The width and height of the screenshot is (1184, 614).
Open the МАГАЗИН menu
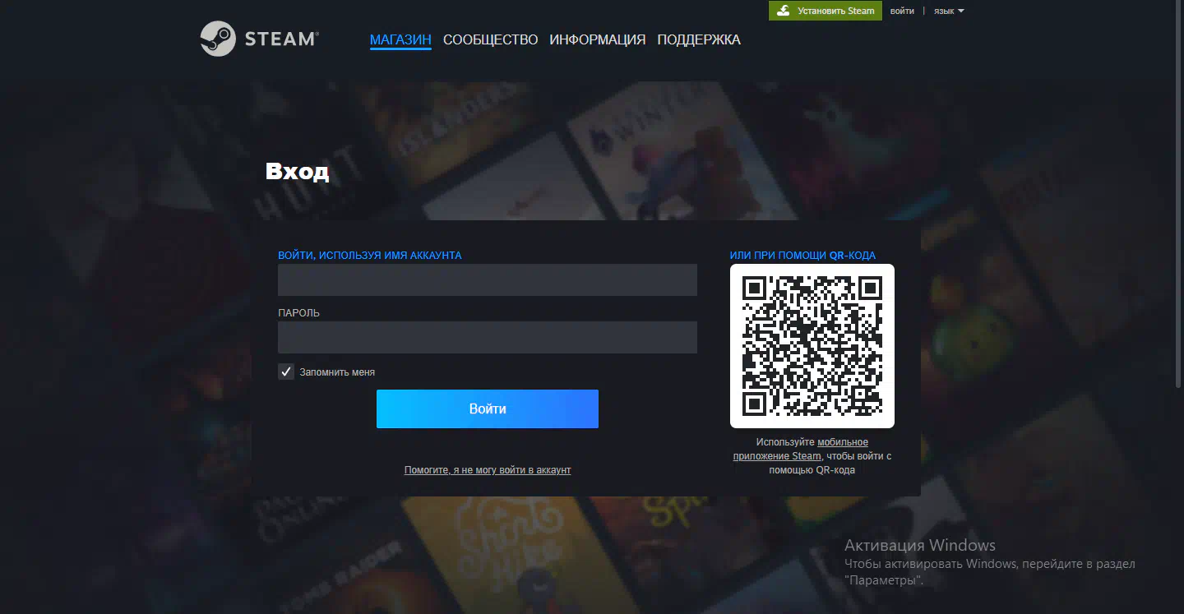[400, 39]
